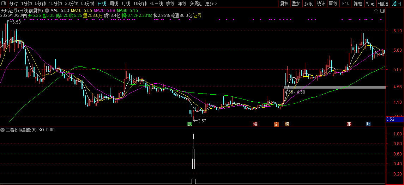404x185 pixels.
Task: Click the green 跌 event marker
Action: (x=189, y=124)
